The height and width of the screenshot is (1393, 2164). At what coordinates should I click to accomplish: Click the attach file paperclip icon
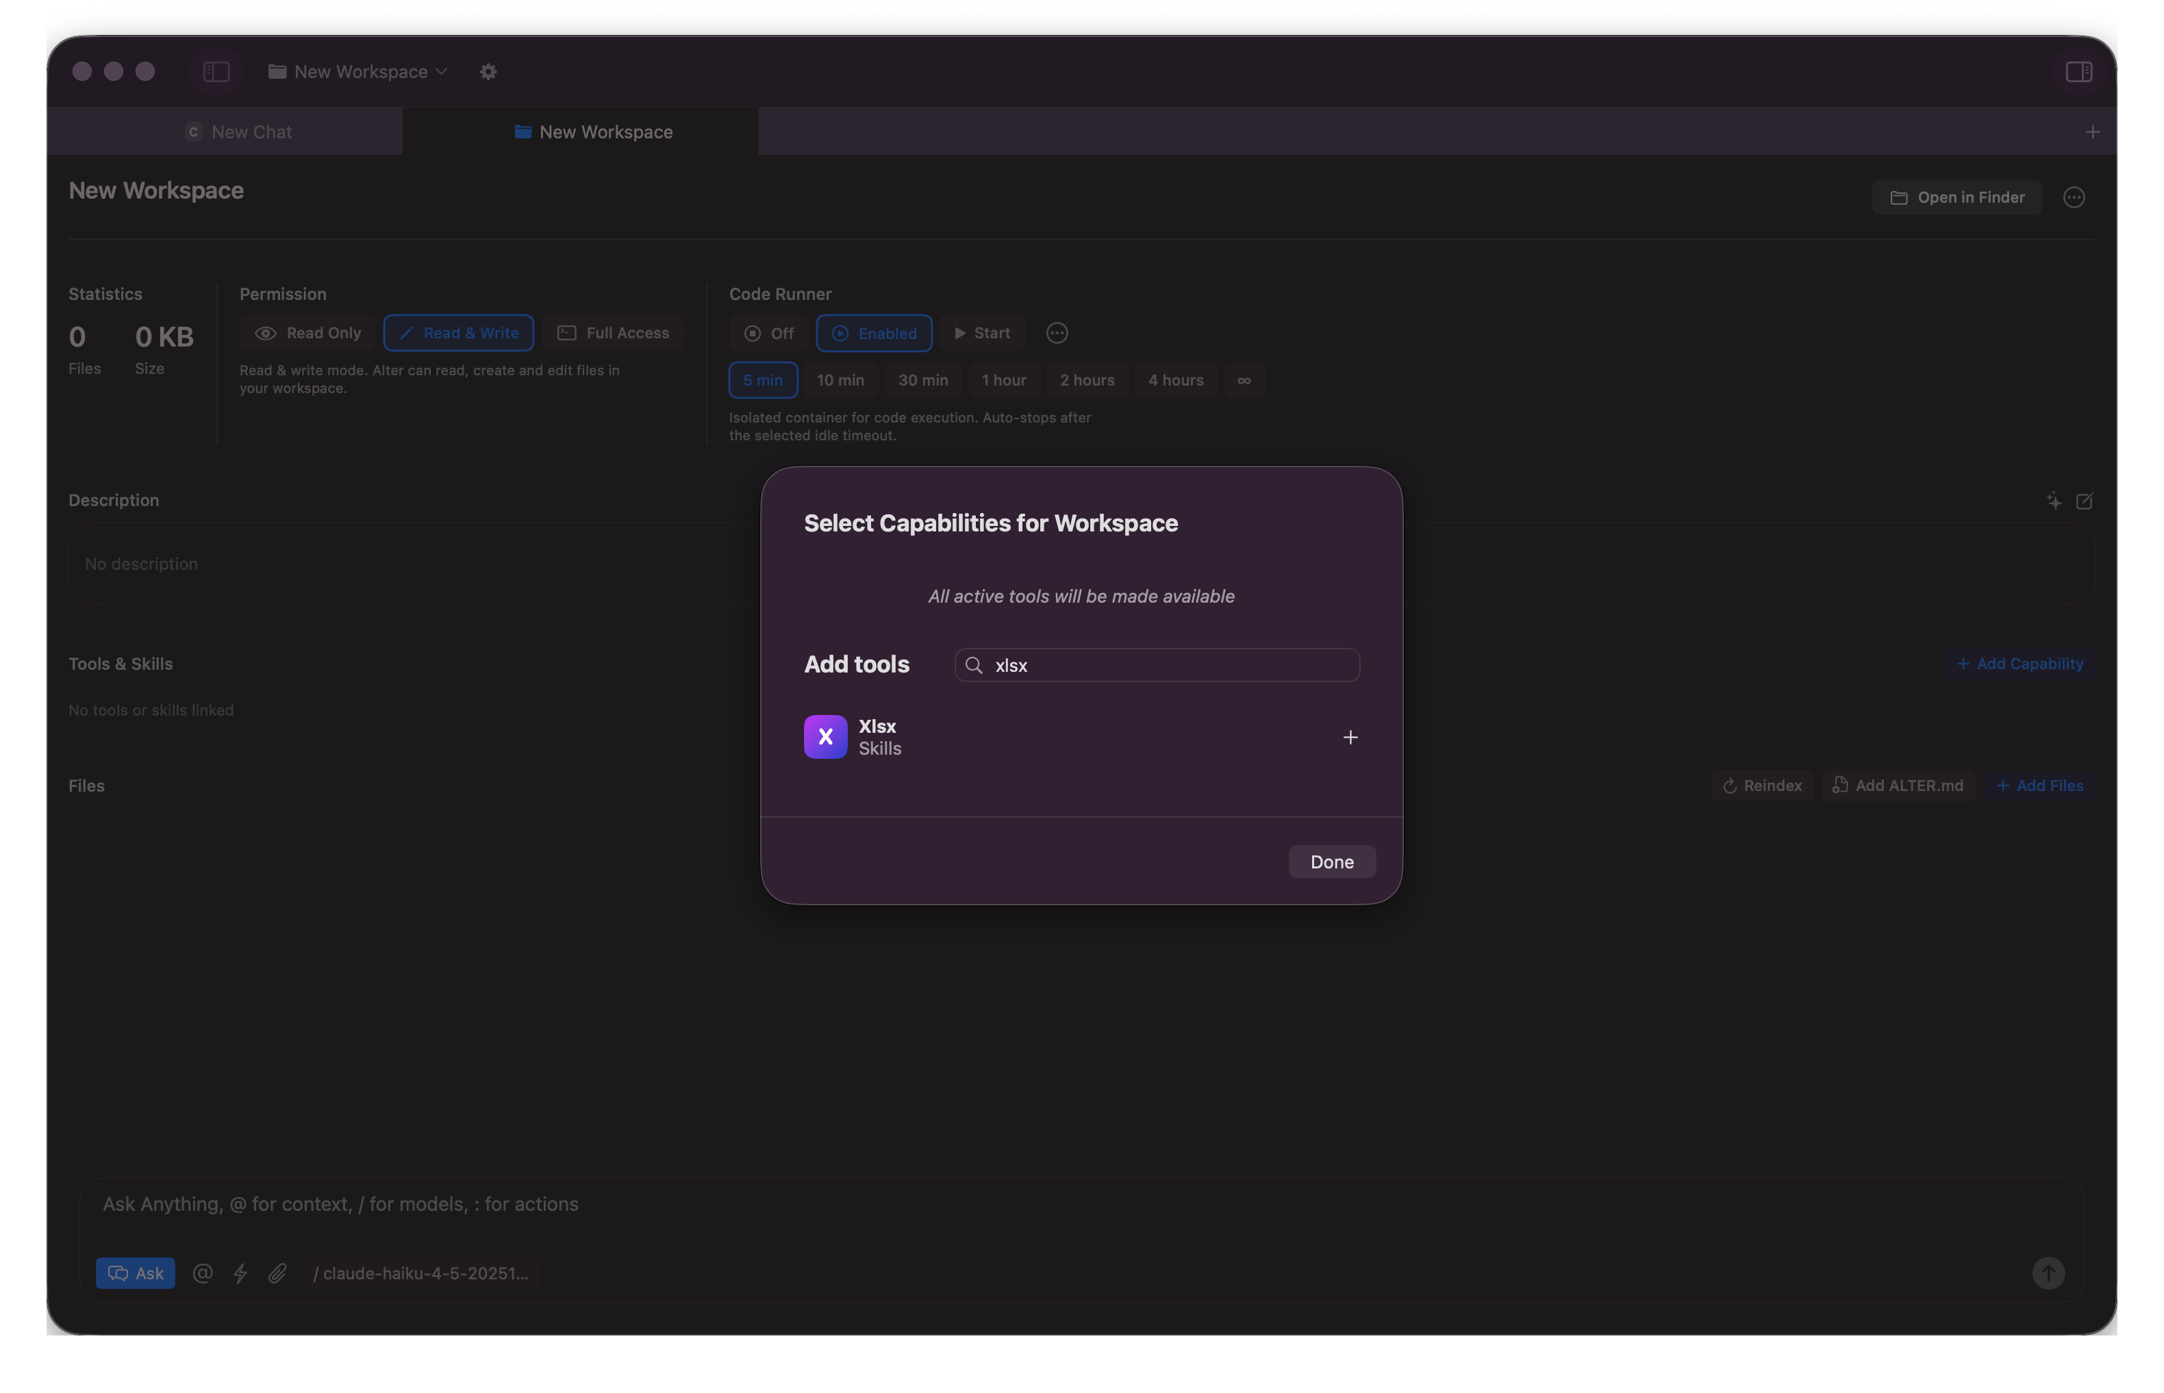[x=277, y=1274]
